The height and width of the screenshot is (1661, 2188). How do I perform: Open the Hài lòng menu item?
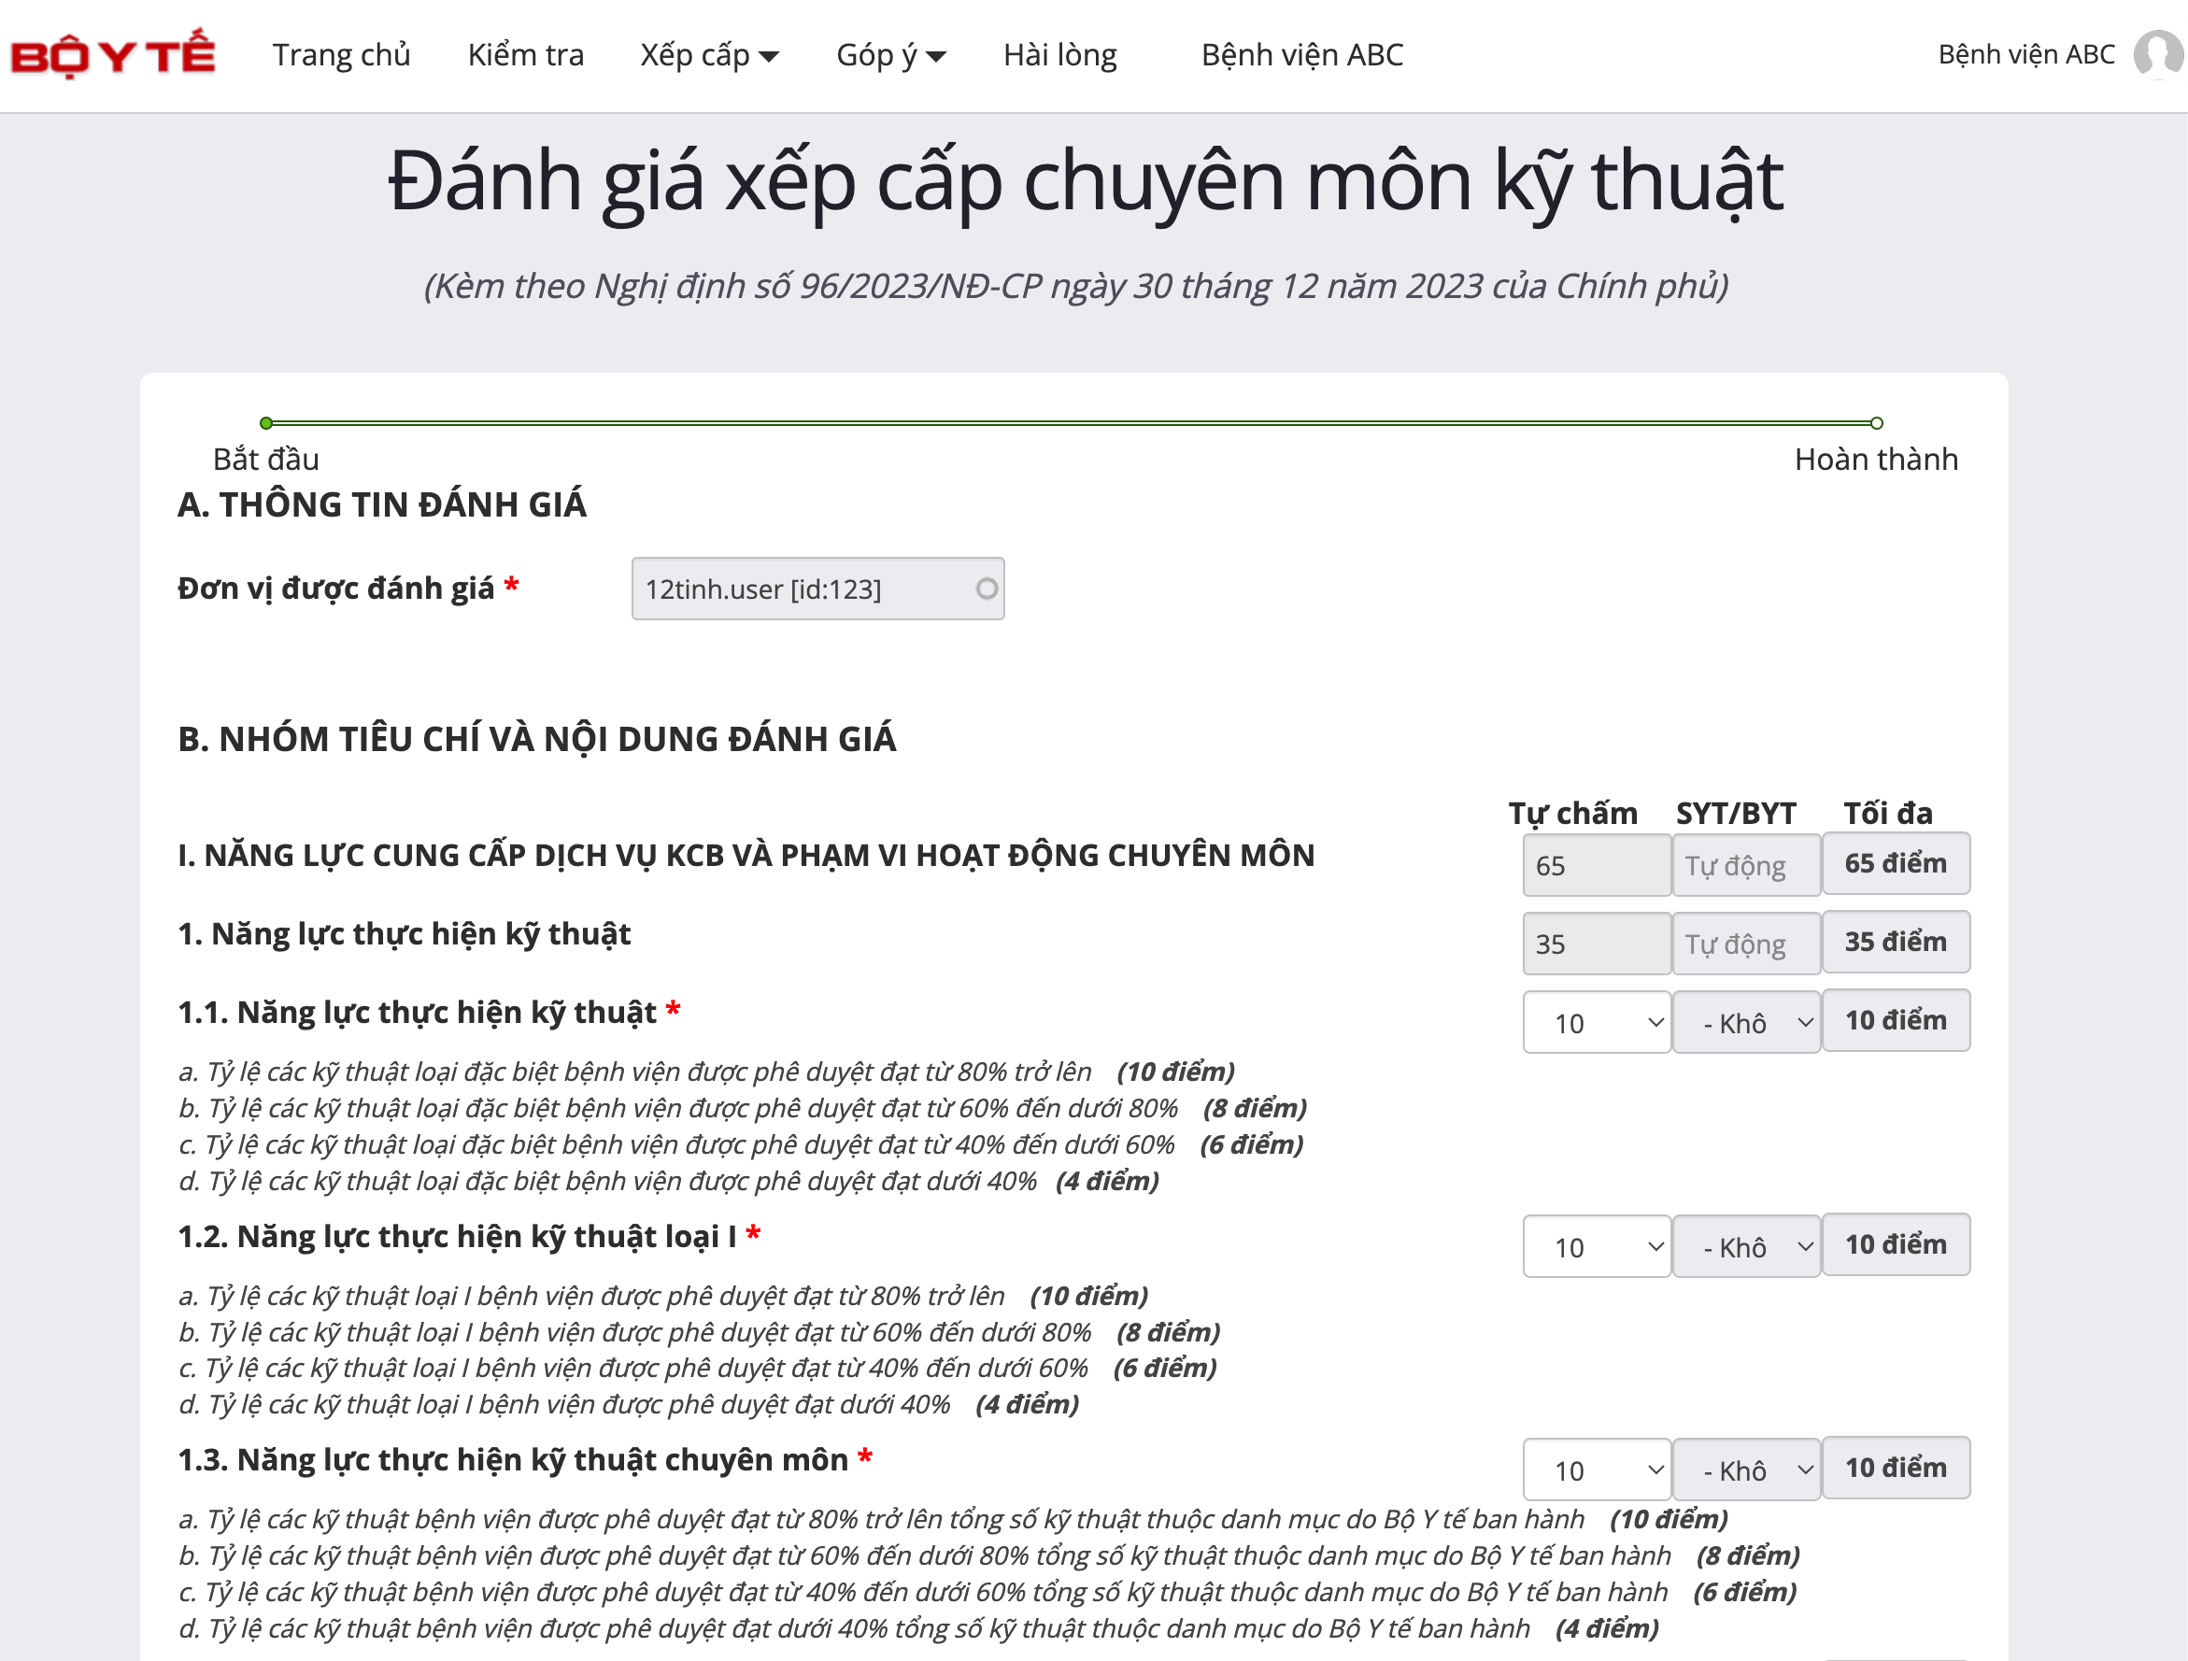(1059, 54)
